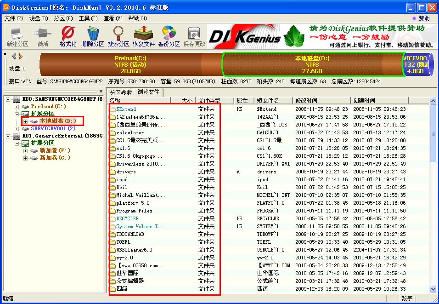Open the 文件(F) menu

pyautogui.click(x=13, y=18)
